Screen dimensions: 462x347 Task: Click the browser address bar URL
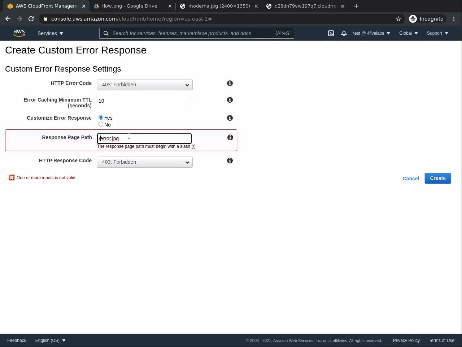(x=131, y=19)
